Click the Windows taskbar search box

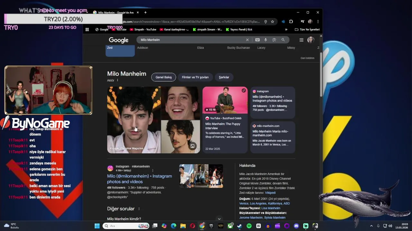tap(126, 226)
